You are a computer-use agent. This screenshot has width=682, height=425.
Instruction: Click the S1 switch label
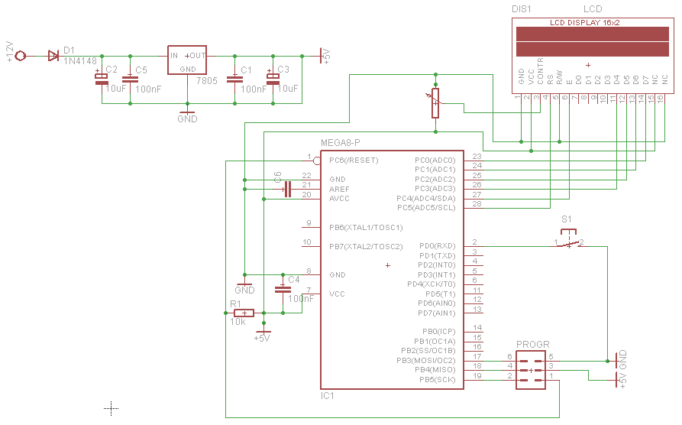click(x=567, y=219)
